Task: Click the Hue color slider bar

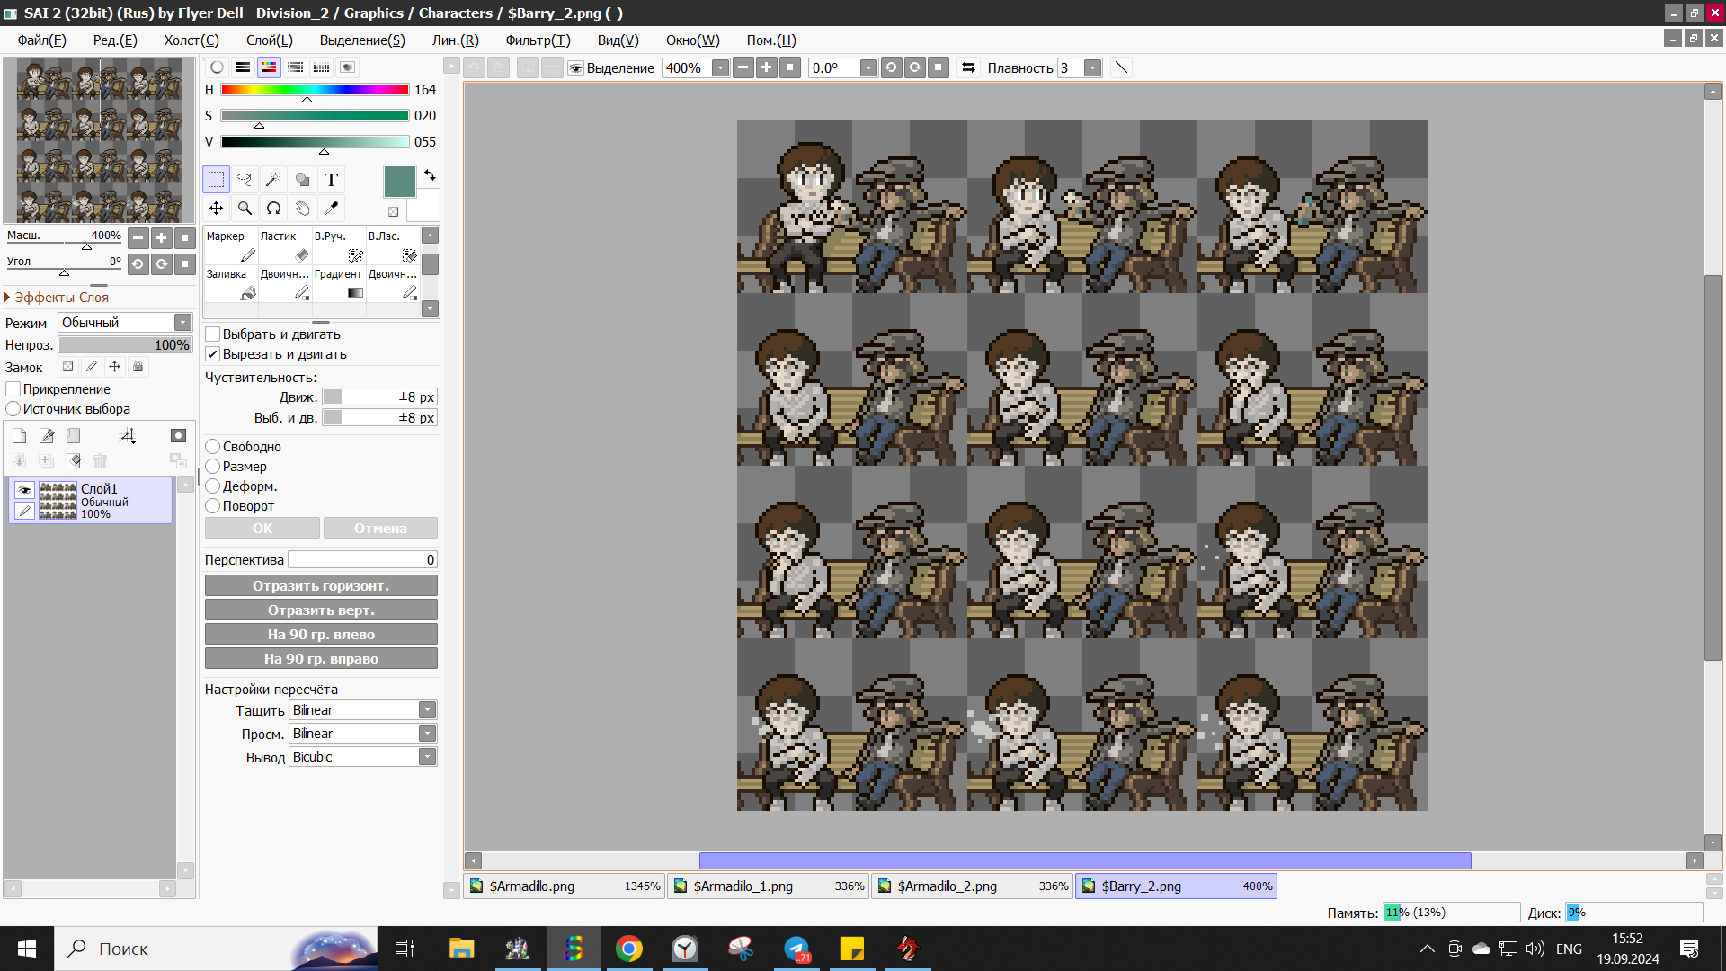Action: (315, 90)
